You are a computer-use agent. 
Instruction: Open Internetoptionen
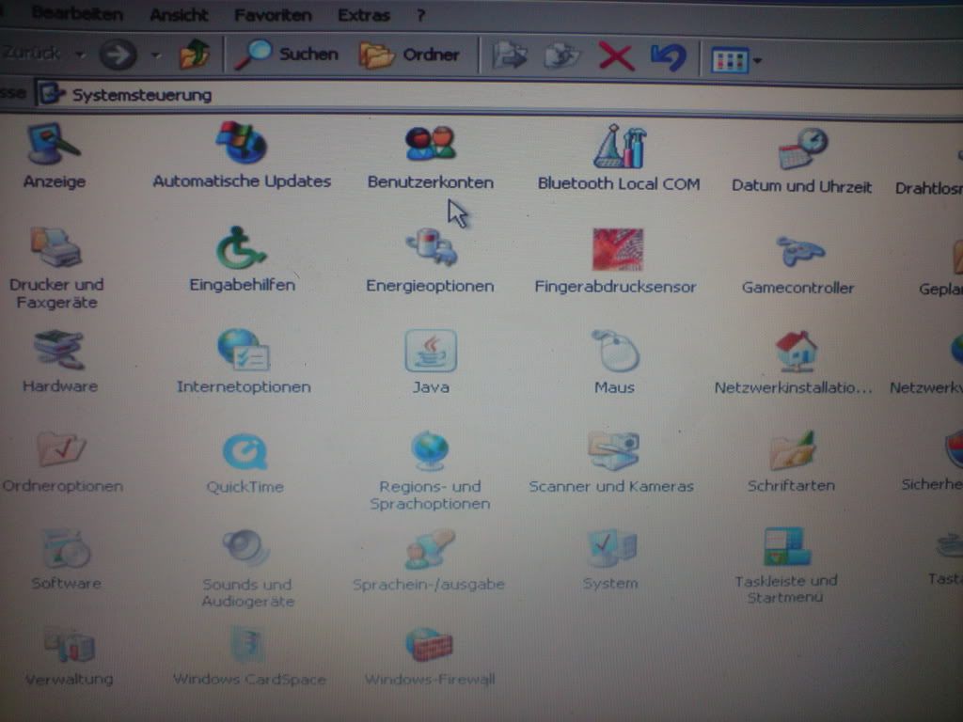click(x=244, y=362)
